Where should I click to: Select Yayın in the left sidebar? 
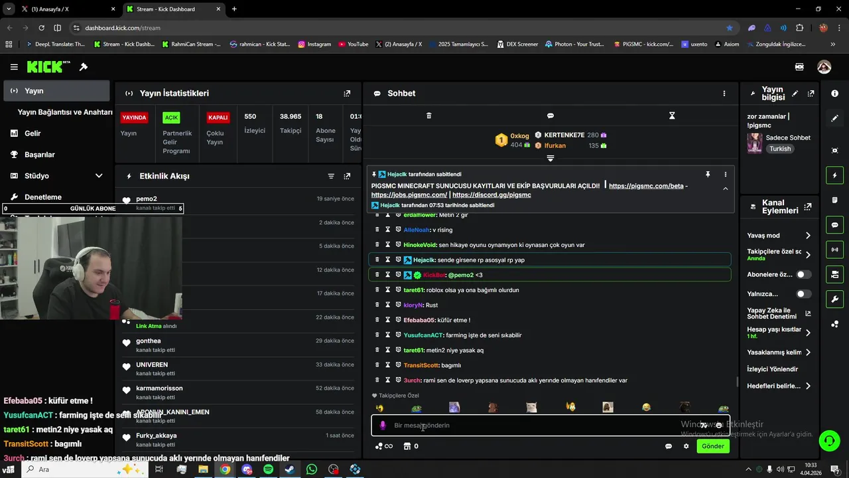(56, 91)
